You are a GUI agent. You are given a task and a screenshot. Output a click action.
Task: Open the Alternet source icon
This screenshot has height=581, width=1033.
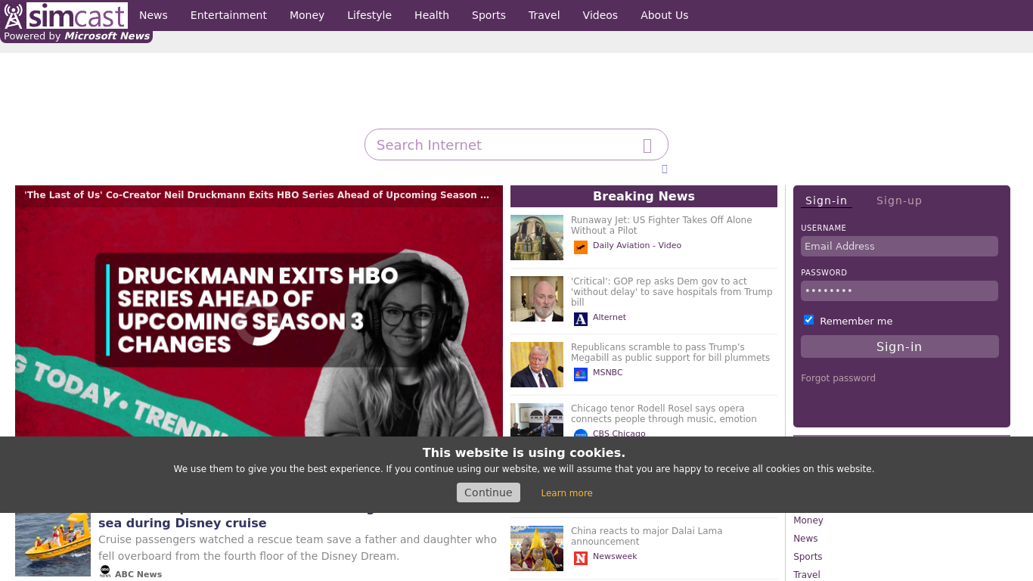coord(581,318)
